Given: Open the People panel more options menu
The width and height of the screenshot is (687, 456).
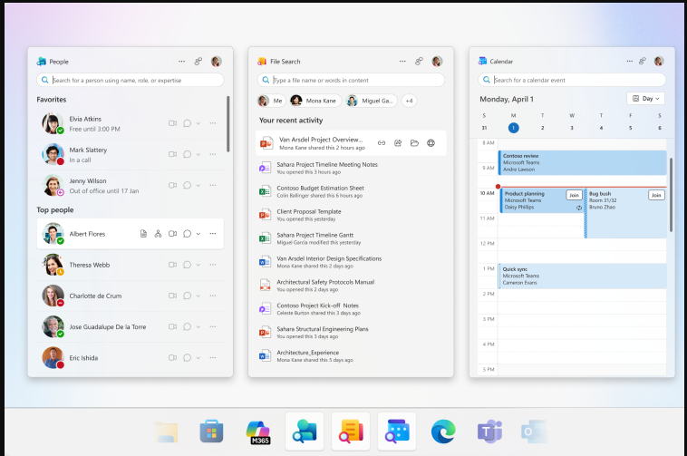Looking at the screenshot, I should click(181, 62).
